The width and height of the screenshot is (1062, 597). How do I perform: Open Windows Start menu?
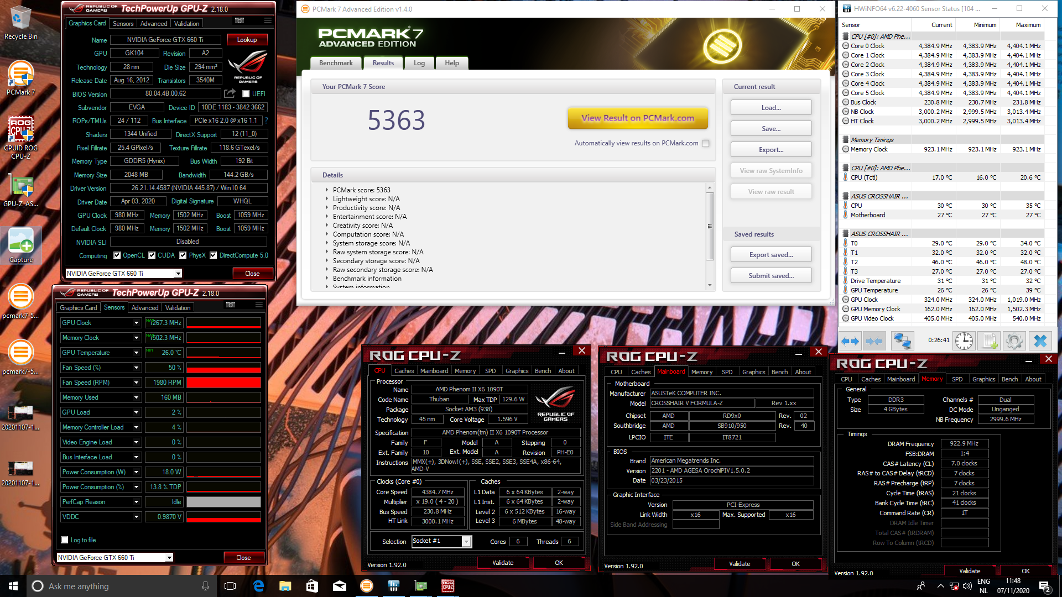[13, 586]
